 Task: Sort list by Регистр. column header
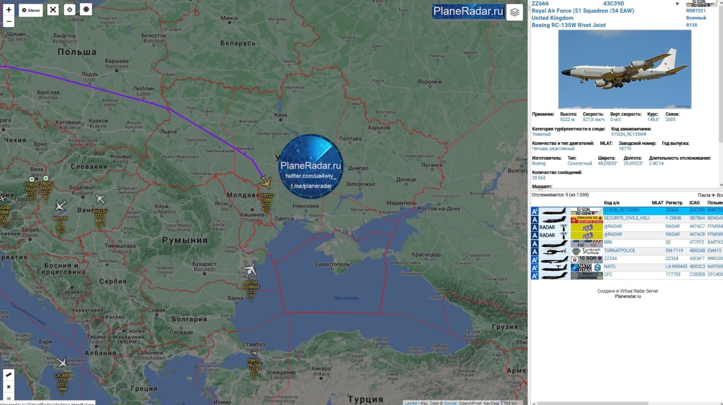(674, 202)
